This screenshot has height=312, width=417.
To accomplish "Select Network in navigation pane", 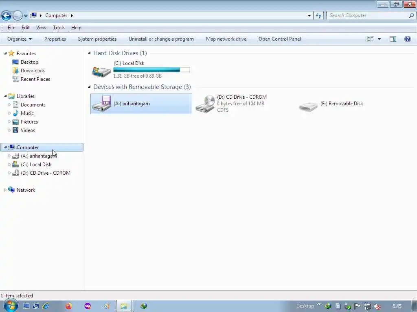I will point(26,190).
